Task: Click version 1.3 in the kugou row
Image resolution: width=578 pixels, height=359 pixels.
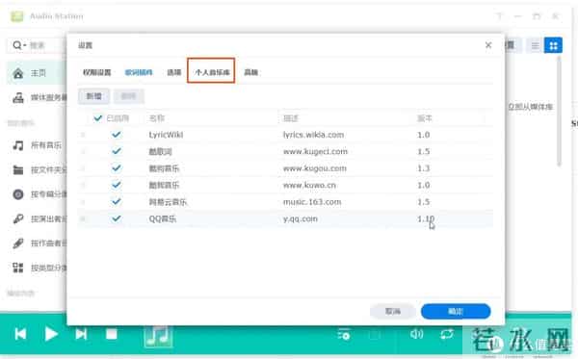Action: [424, 168]
